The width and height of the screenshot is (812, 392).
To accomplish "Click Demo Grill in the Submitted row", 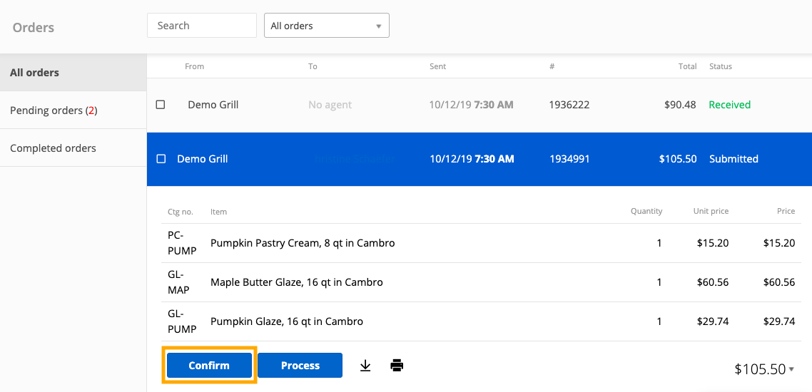I will 203,159.
